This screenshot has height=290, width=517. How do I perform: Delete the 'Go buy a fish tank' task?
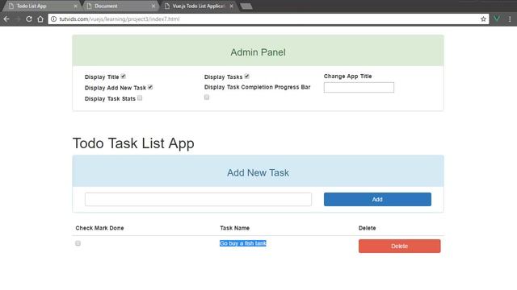coord(399,246)
